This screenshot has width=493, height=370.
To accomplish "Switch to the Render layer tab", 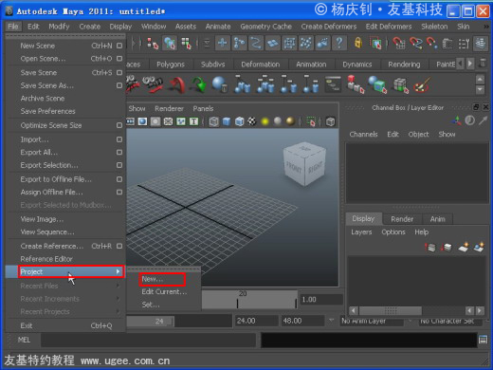I will pyautogui.click(x=402, y=219).
